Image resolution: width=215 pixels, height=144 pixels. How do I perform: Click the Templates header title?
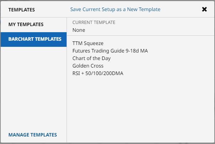click(x=22, y=10)
